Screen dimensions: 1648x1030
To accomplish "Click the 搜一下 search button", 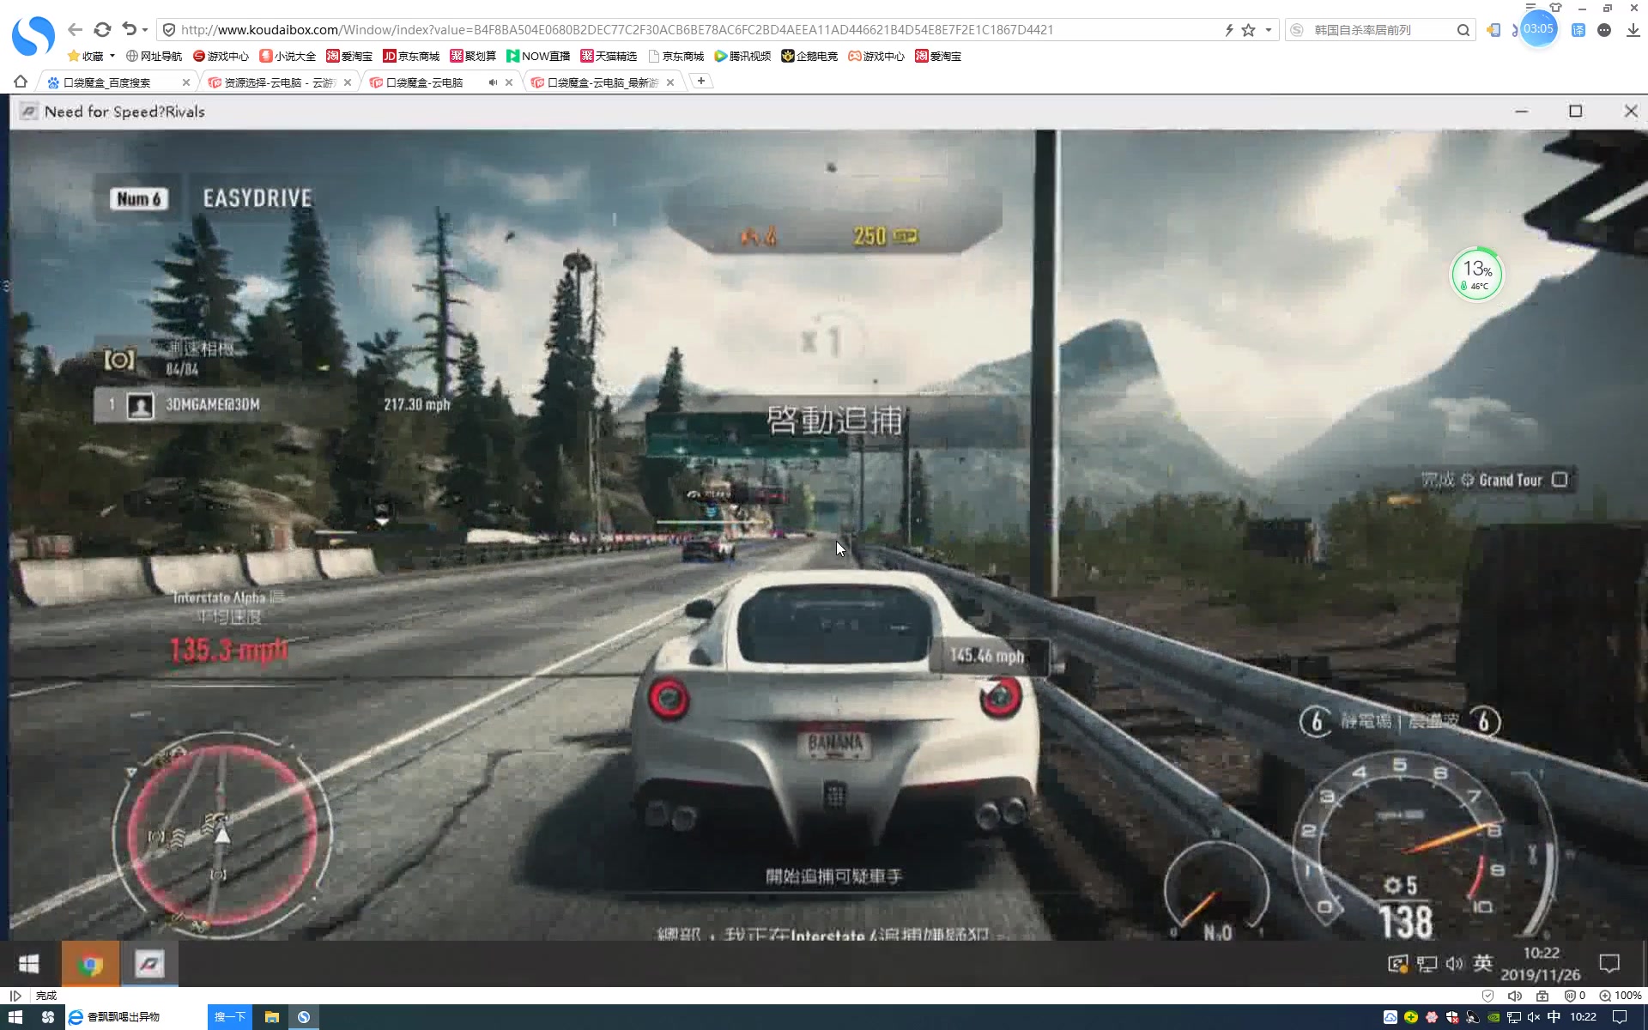I will 230,1017.
